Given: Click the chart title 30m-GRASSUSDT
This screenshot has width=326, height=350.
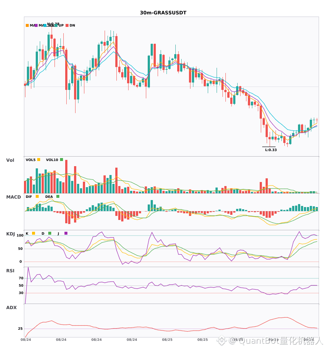Looking at the screenshot, I should (163, 13).
